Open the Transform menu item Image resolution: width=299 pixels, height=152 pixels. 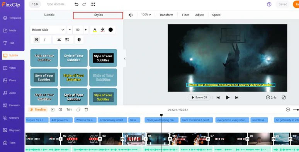(166, 15)
